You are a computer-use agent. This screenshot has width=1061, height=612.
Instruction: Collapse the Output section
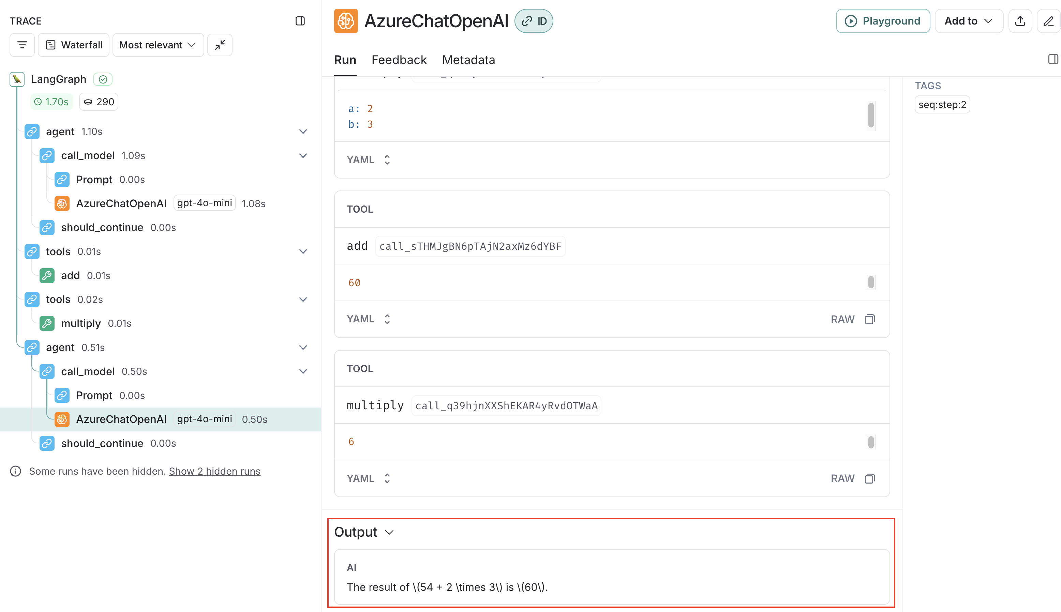pyautogui.click(x=389, y=532)
